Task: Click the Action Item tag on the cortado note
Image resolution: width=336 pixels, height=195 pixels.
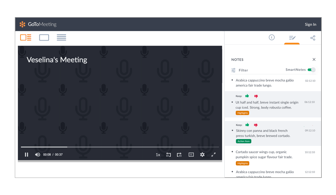Action: click(243, 141)
